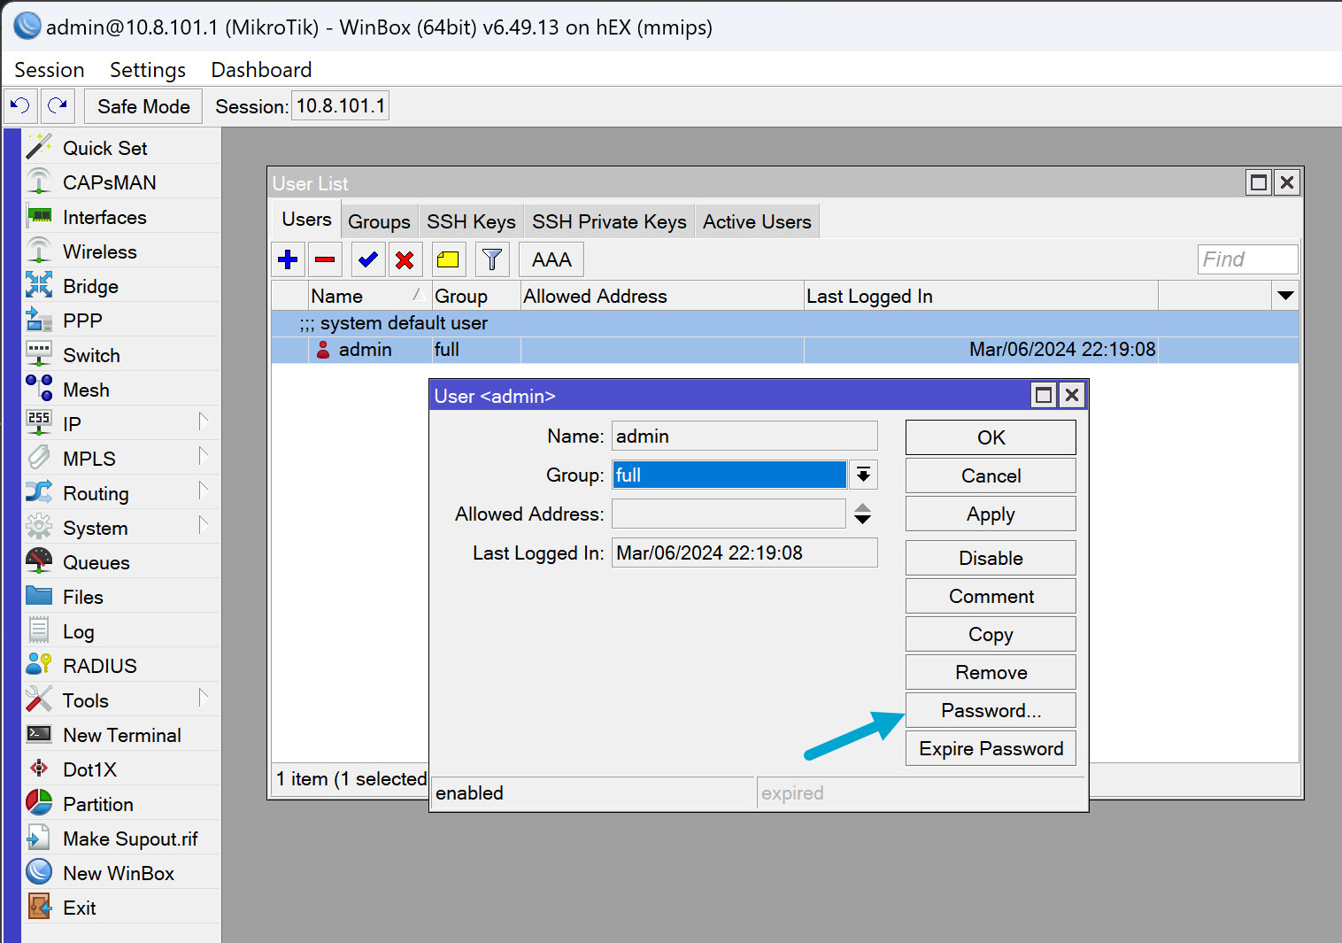Click the redo arrow in toolbar
1342x943 pixels.
58,106
